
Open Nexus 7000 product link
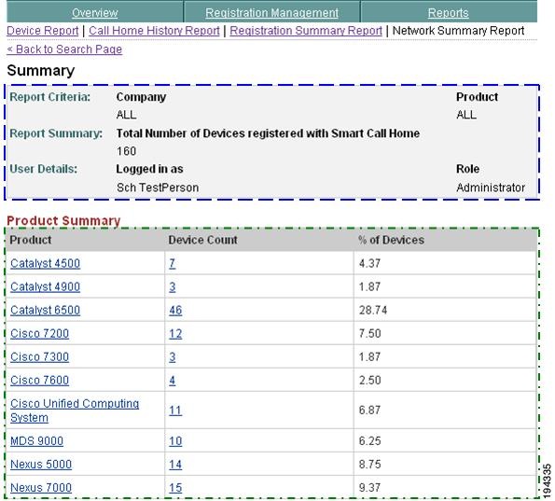(41, 488)
